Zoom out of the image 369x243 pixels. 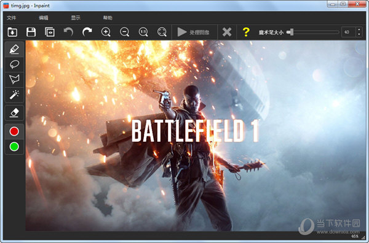124,32
